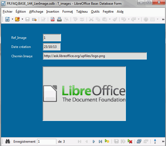Open the Insertion menu

tap(52, 12)
